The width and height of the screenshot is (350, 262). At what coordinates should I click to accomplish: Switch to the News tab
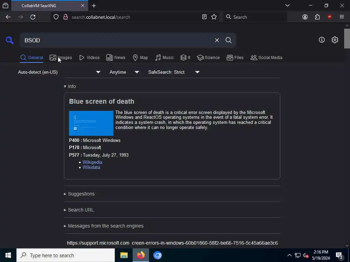tap(116, 58)
